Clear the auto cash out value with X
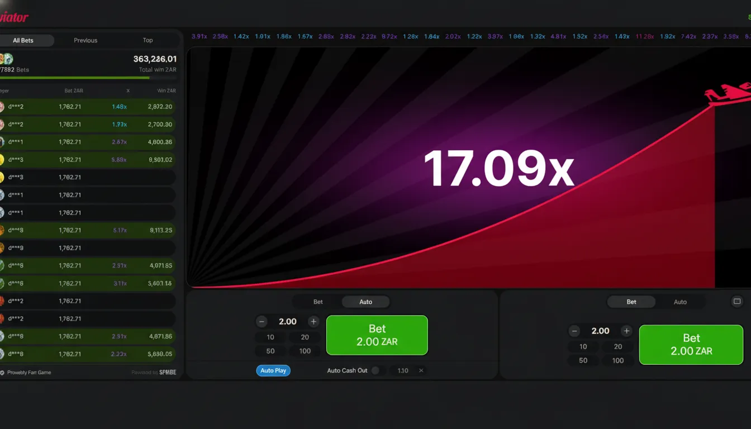751x429 pixels. (x=421, y=371)
